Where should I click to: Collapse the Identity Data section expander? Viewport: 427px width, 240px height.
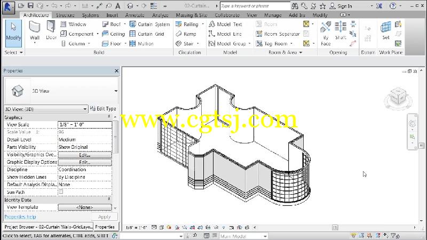(109, 199)
